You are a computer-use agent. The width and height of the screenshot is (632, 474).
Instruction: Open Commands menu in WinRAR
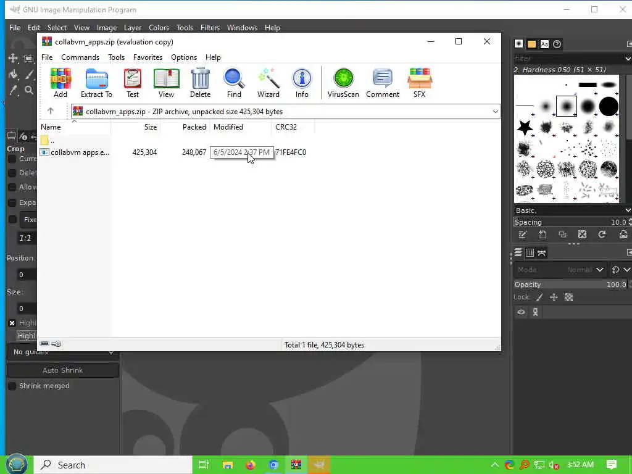(80, 57)
